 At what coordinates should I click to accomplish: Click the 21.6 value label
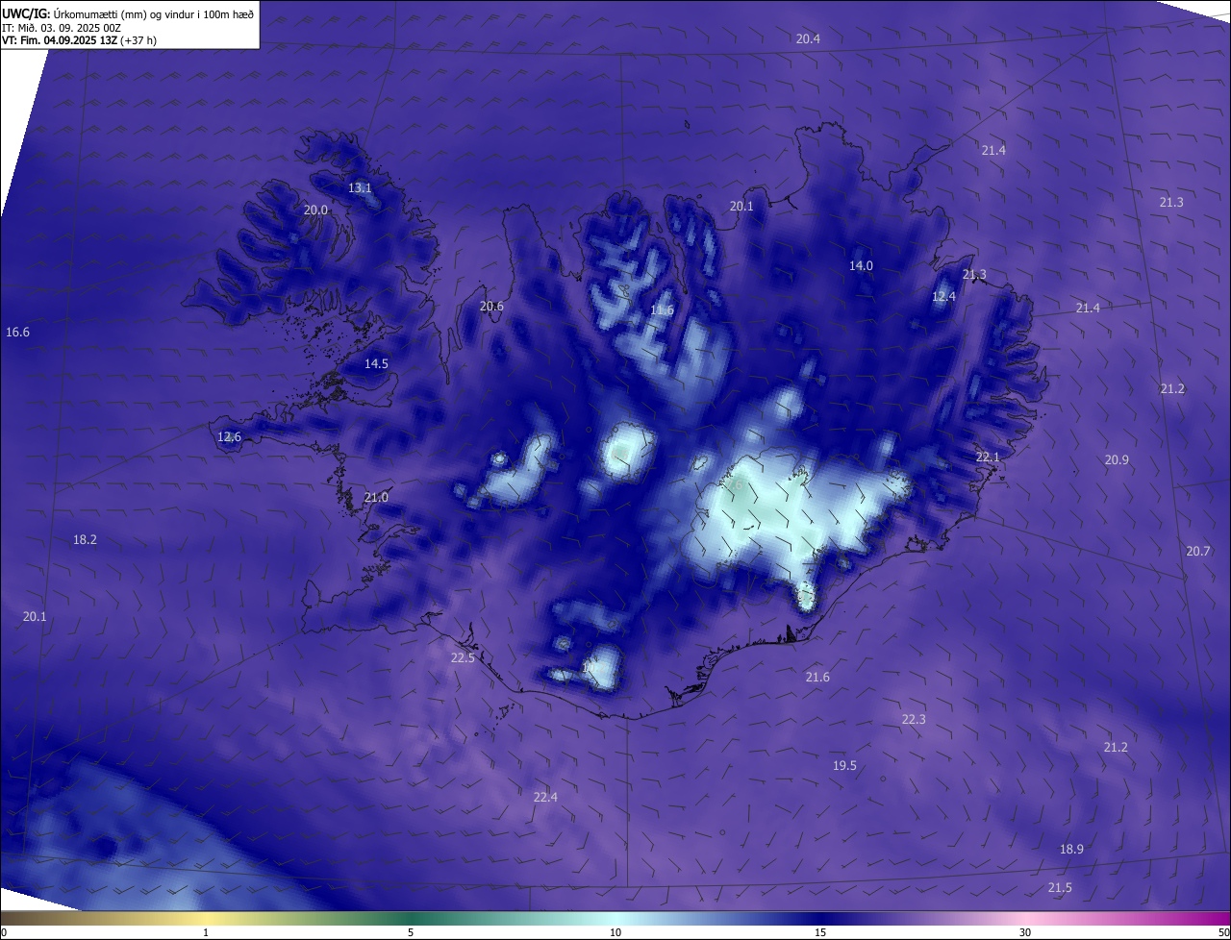(x=817, y=677)
